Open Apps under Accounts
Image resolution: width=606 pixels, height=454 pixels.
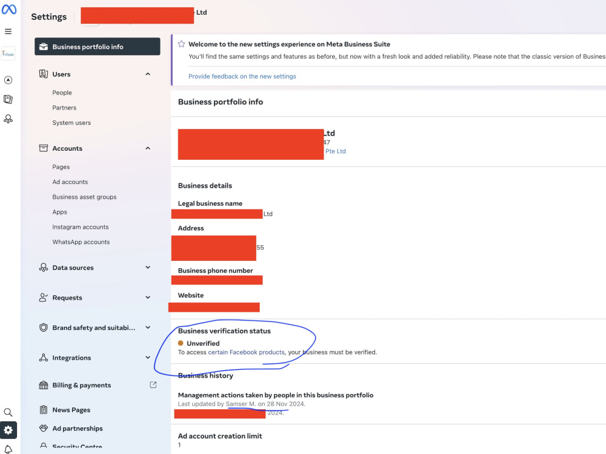59,212
